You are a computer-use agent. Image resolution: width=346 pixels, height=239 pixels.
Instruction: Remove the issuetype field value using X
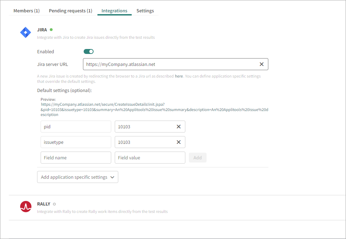(x=179, y=142)
